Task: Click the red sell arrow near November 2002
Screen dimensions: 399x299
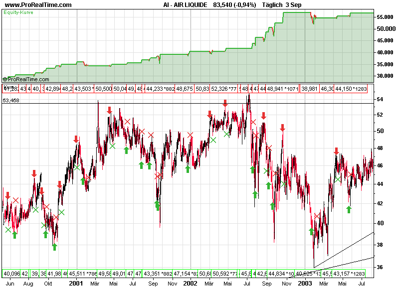Action: (282, 128)
